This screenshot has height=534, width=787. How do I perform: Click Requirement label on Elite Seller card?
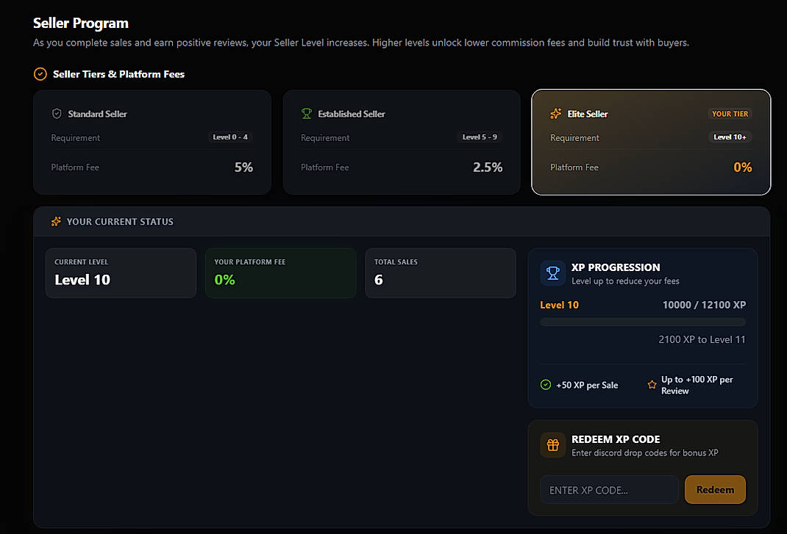pos(574,138)
